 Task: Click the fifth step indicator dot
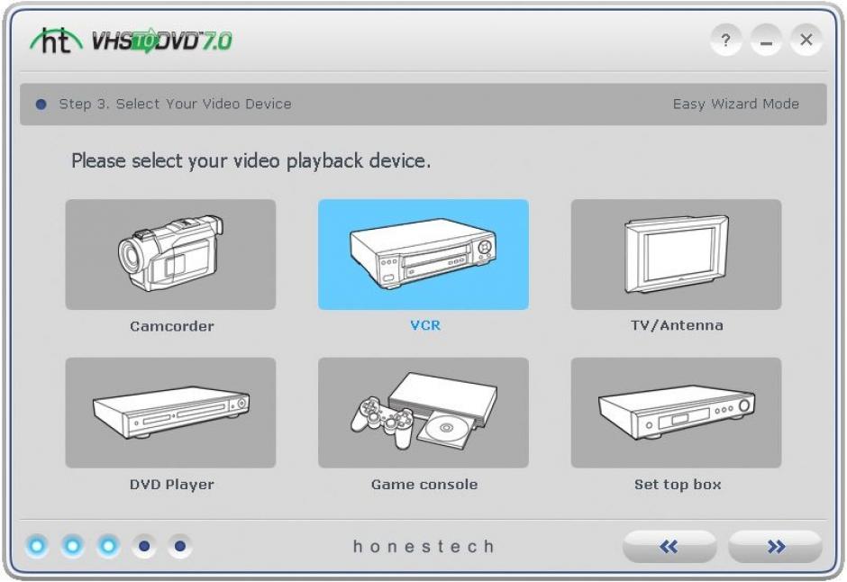click(x=180, y=546)
